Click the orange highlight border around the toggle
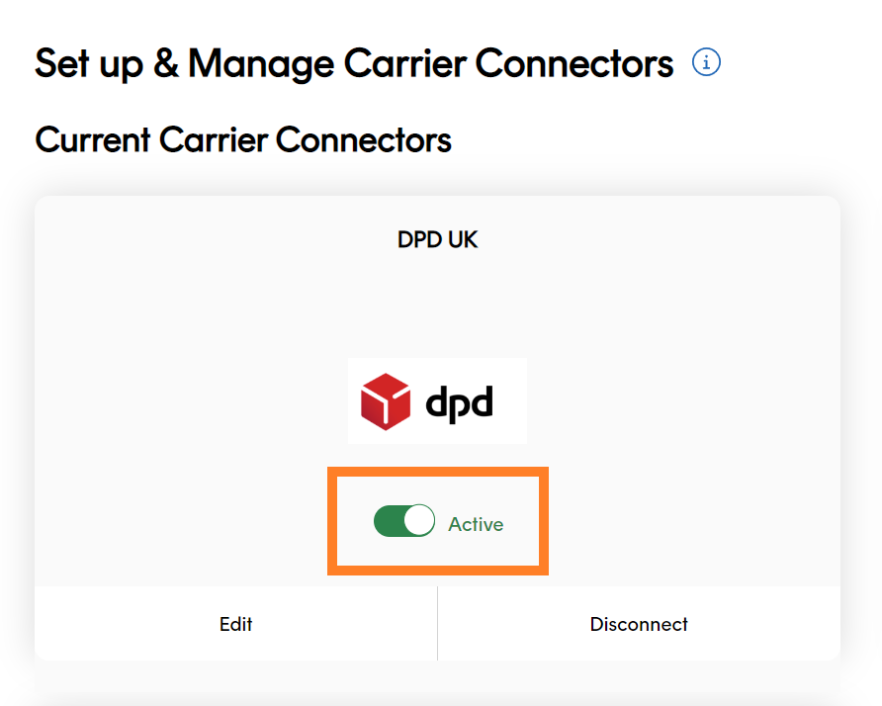Image resolution: width=882 pixels, height=706 pixels. pyautogui.click(x=438, y=472)
